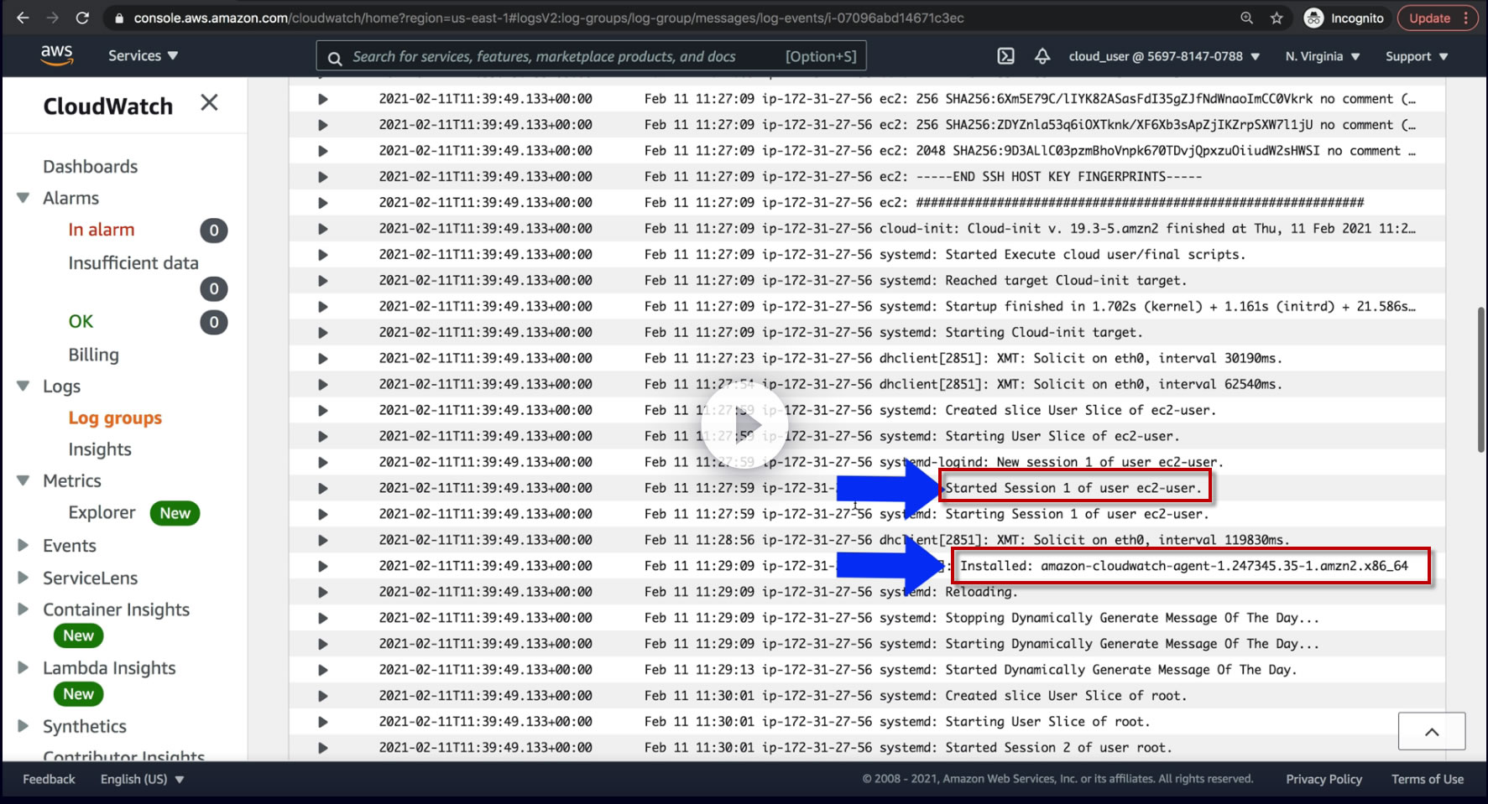The height and width of the screenshot is (804, 1488).
Task: Expand the Reached target Cloud-init target row
Action: coord(322,281)
